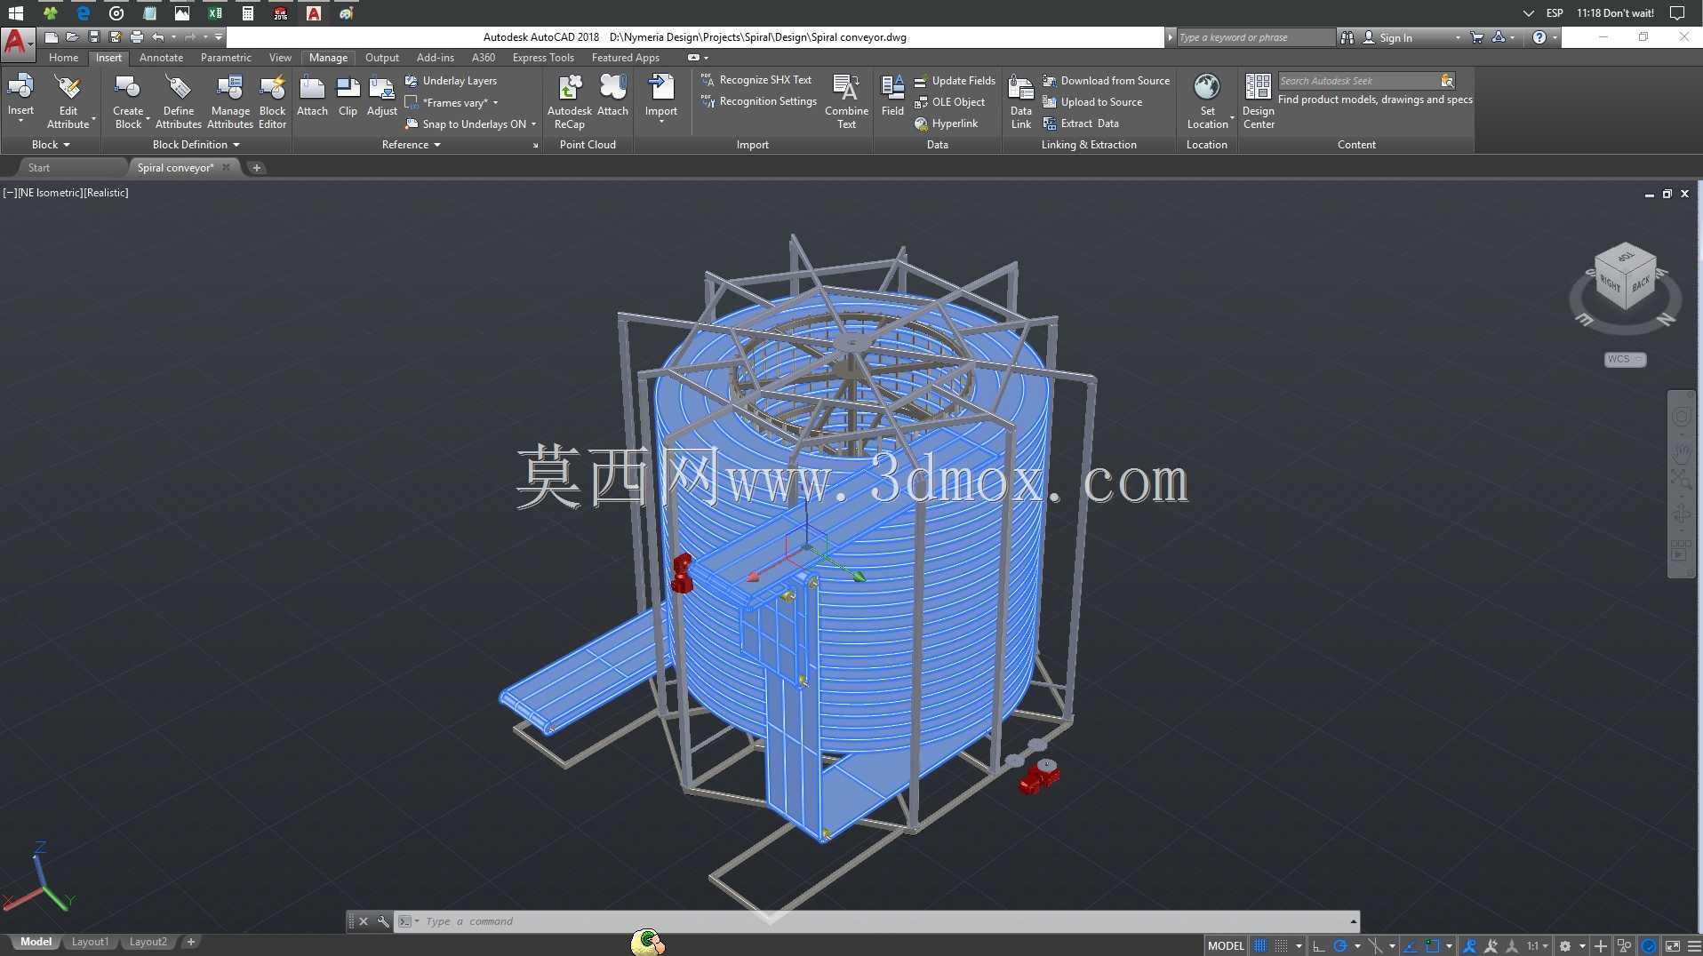The width and height of the screenshot is (1703, 956).
Task: Toggle polar tracking in status bar
Action: point(1340,946)
